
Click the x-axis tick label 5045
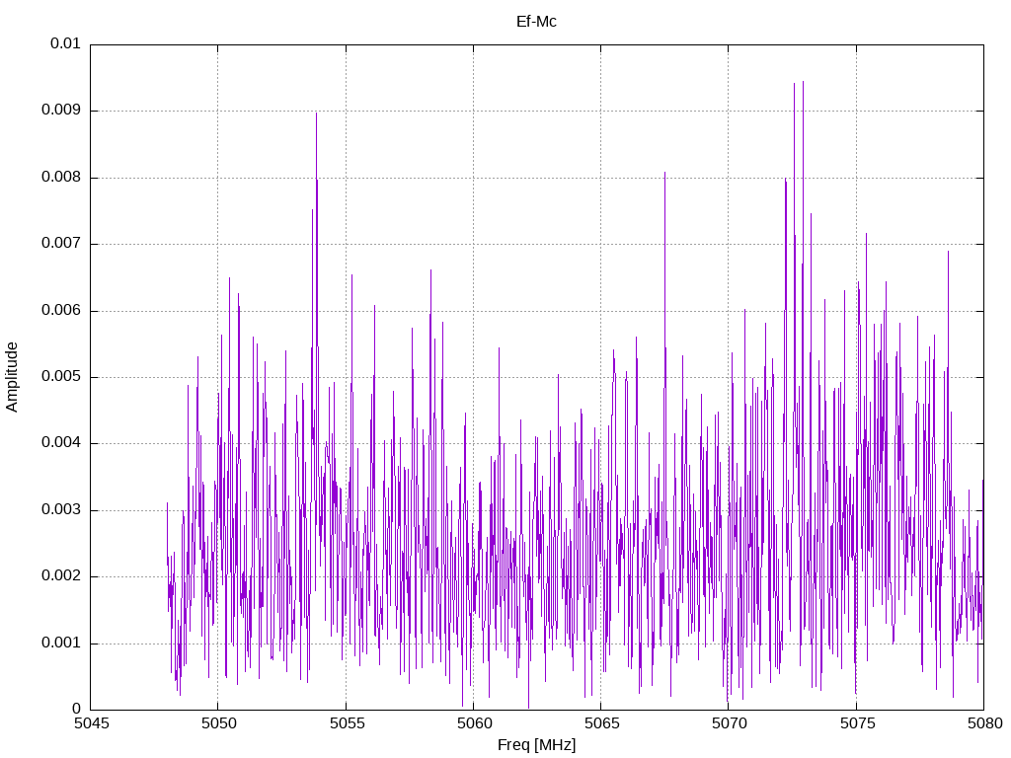pos(91,723)
